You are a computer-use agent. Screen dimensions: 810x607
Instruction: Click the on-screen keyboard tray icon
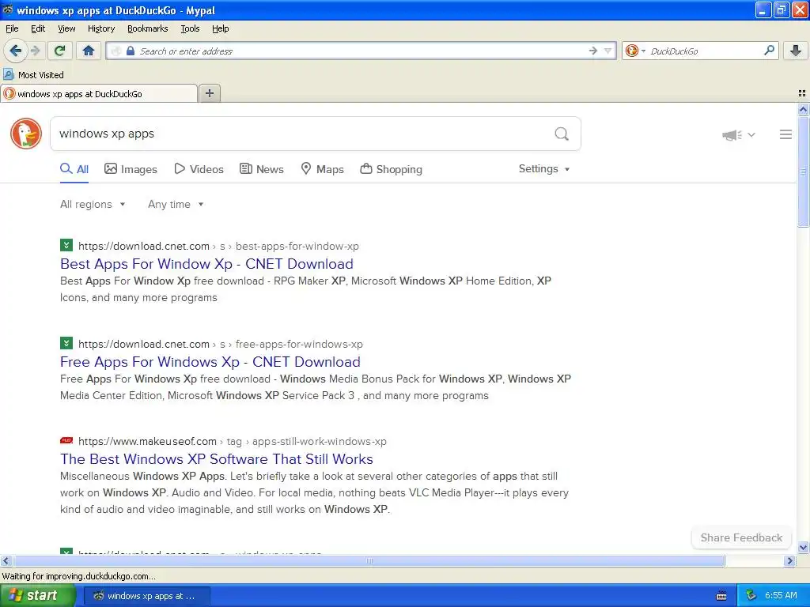(721, 596)
